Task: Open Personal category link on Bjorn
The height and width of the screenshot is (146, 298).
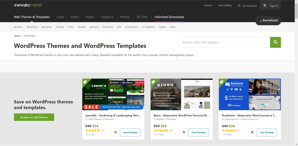Action: coord(171,119)
